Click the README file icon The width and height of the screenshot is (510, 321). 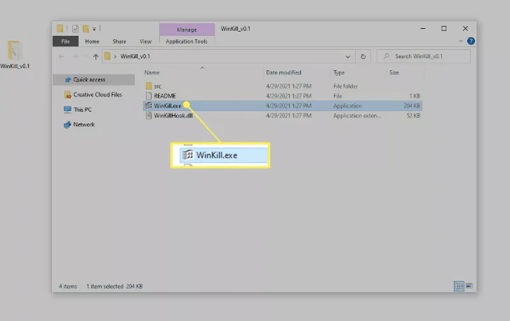[x=149, y=96]
